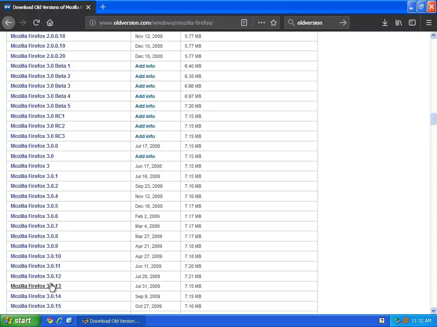437x327 pixels.
Task: Open Mozilla Firefox 3.0.15 link
Action: pyautogui.click(x=36, y=306)
